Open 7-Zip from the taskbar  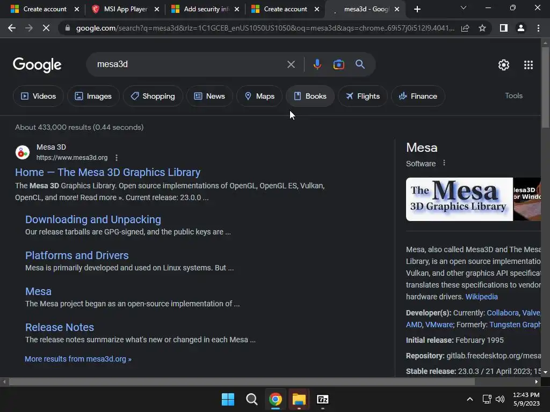click(x=323, y=399)
